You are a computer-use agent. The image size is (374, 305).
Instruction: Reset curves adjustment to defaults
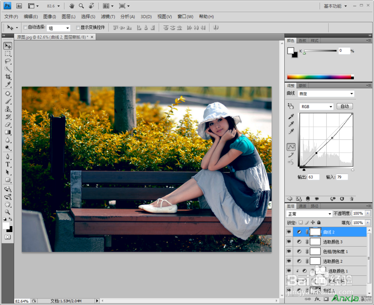click(342, 199)
